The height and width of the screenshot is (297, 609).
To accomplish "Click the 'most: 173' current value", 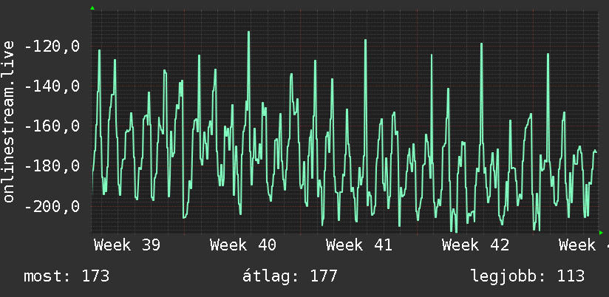I will [x=67, y=276].
